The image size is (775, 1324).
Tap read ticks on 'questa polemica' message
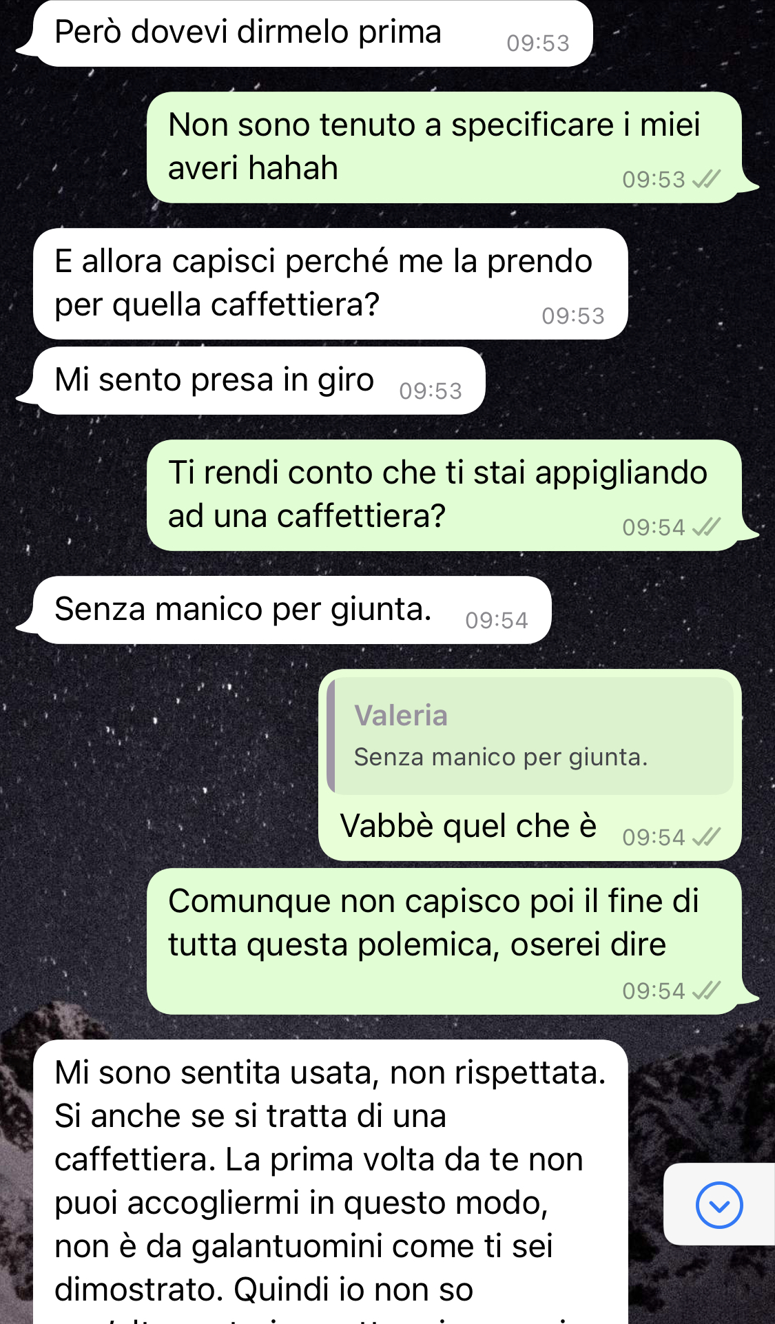coord(706,991)
